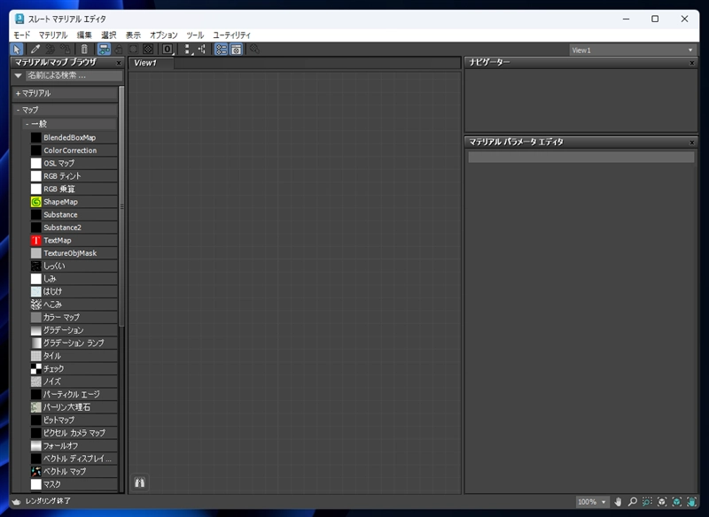Click the 名前による検索 search field
Image resolution: width=709 pixels, height=517 pixels.
click(74, 76)
